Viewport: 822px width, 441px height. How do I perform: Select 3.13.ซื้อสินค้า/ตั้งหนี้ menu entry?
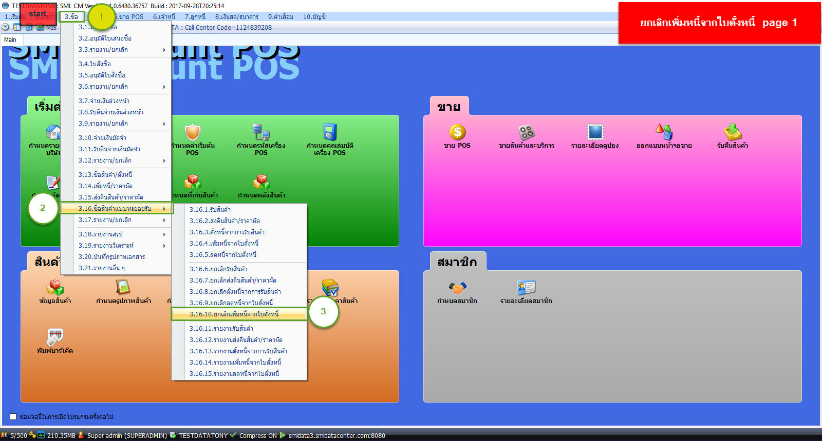pyautogui.click(x=116, y=175)
